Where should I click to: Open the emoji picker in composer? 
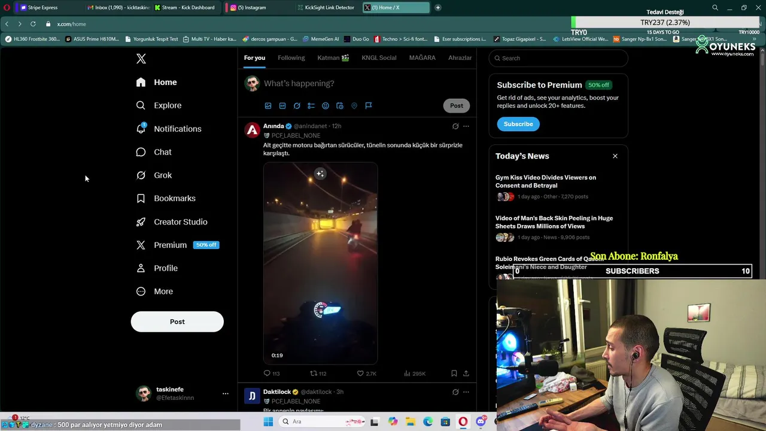(x=326, y=105)
